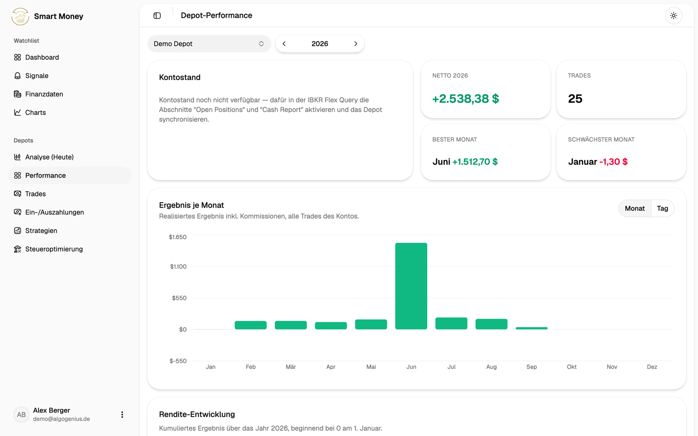Open Charts in sidebar
Screen dimensions: 698x436
(x=70, y=112)
